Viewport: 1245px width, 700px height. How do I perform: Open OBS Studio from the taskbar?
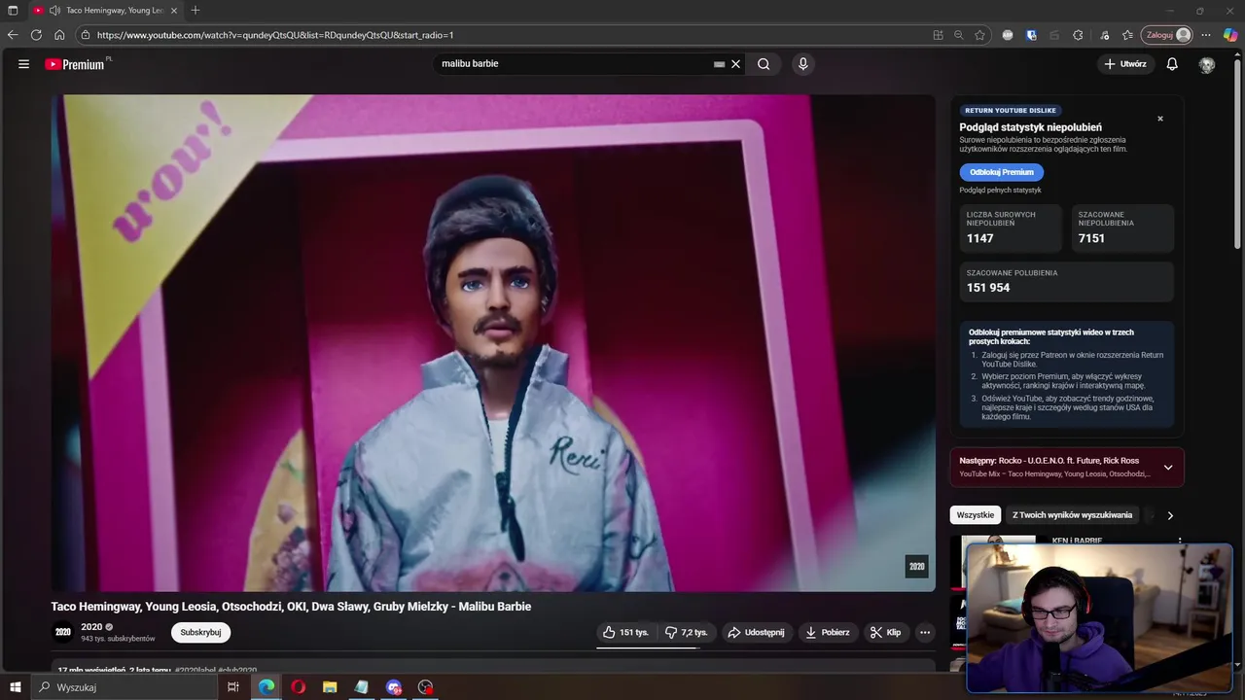425,687
